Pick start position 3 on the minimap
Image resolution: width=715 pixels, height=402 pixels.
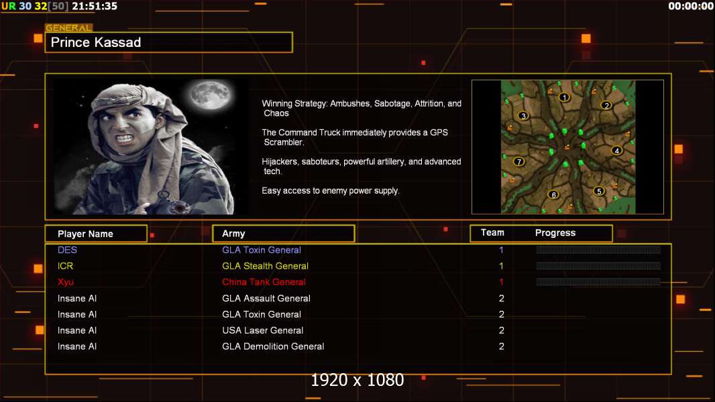point(523,115)
